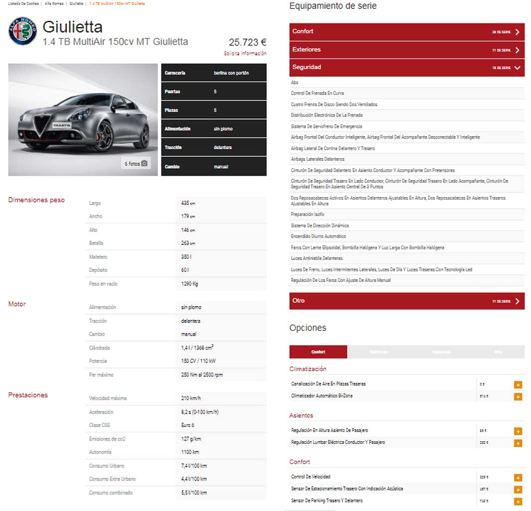This screenshot has width=531, height=511.
Task: Click the Autonomía 1100 km value
Action: [x=190, y=452]
